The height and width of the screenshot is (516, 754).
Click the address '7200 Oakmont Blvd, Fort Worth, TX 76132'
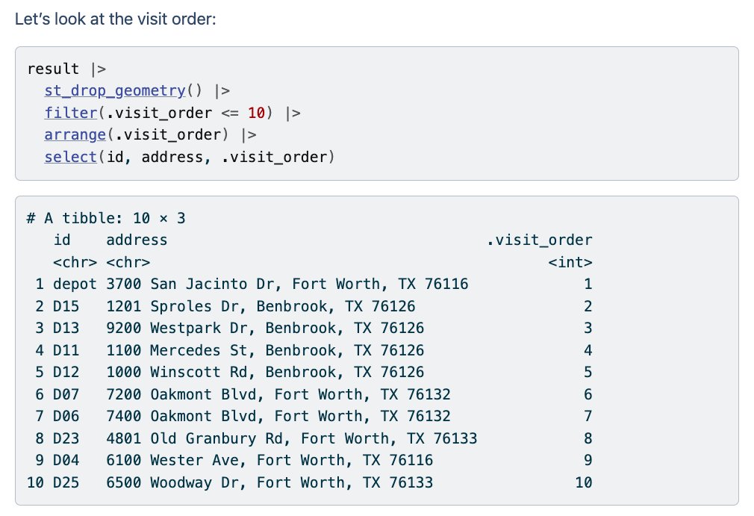pyautogui.click(x=278, y=394)
